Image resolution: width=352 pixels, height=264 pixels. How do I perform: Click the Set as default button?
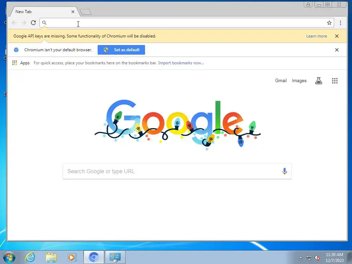click(121, 50)
